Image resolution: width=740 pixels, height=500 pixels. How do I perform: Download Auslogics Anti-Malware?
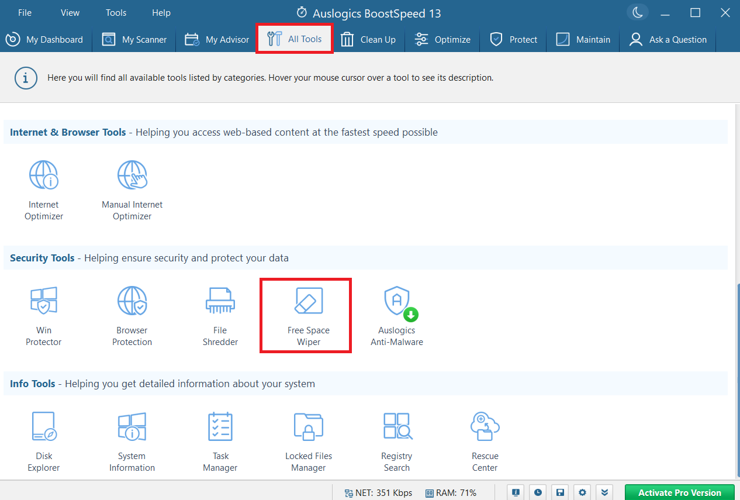397,316
